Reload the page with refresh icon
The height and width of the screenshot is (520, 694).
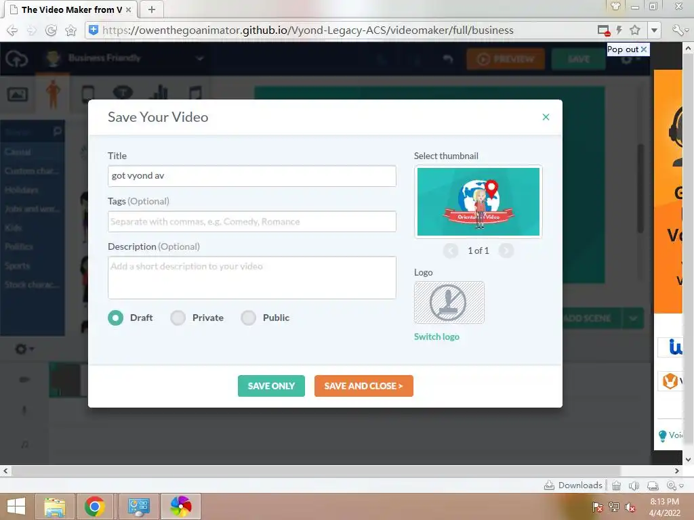tap(51, 30)
